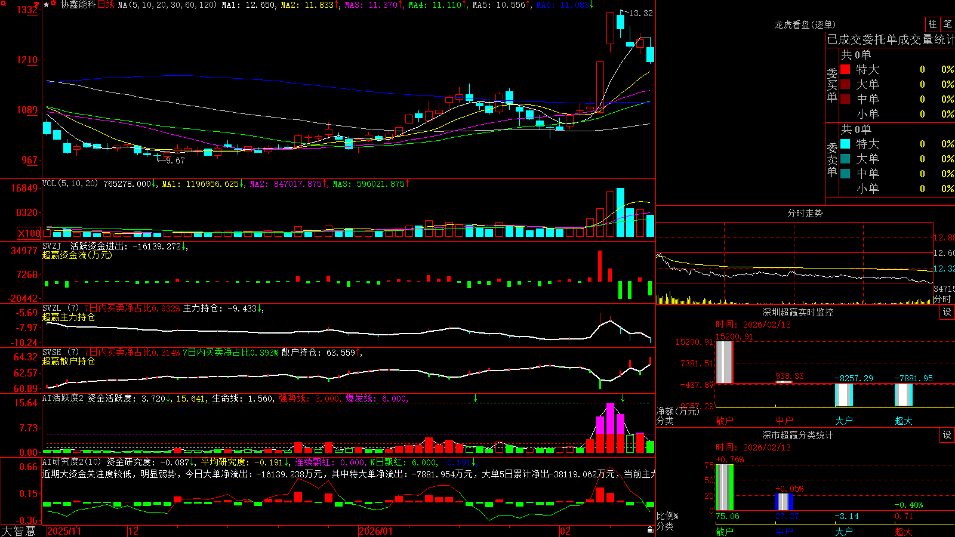Click the 超大 bar showing -7881.95
Screen dimensions: 955x537
point(904,394)
